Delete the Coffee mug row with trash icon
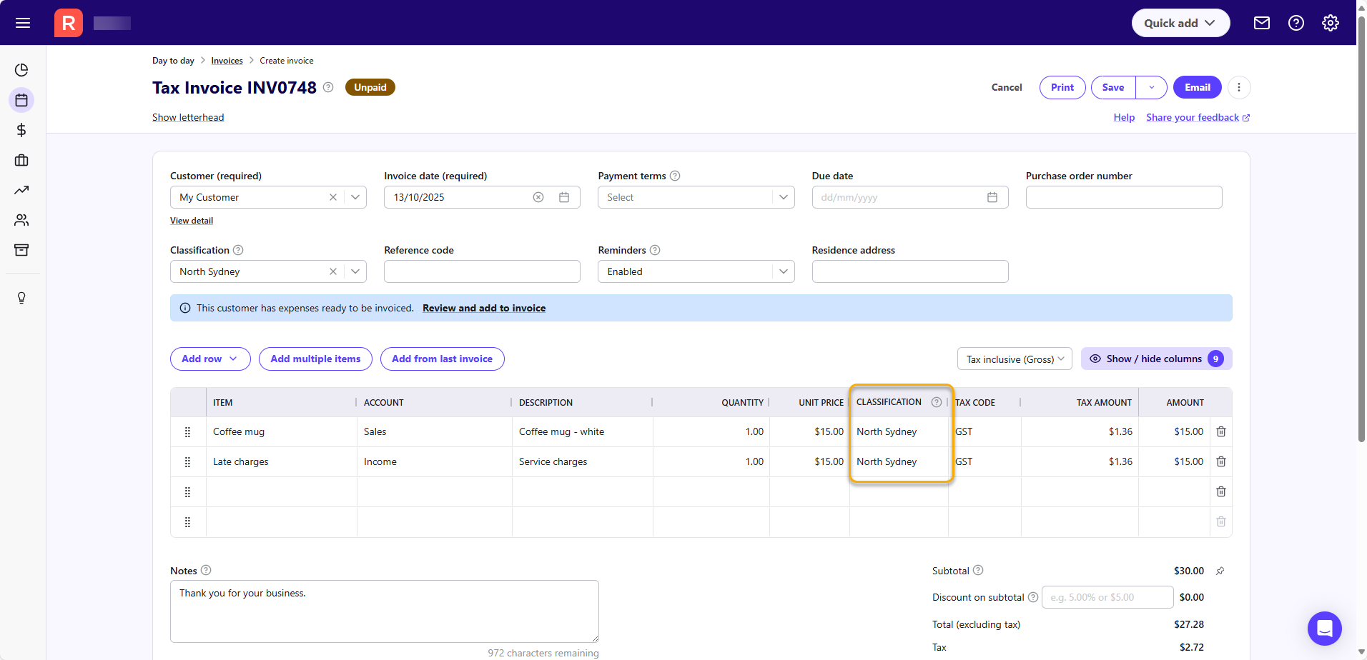 point(1220,431)
